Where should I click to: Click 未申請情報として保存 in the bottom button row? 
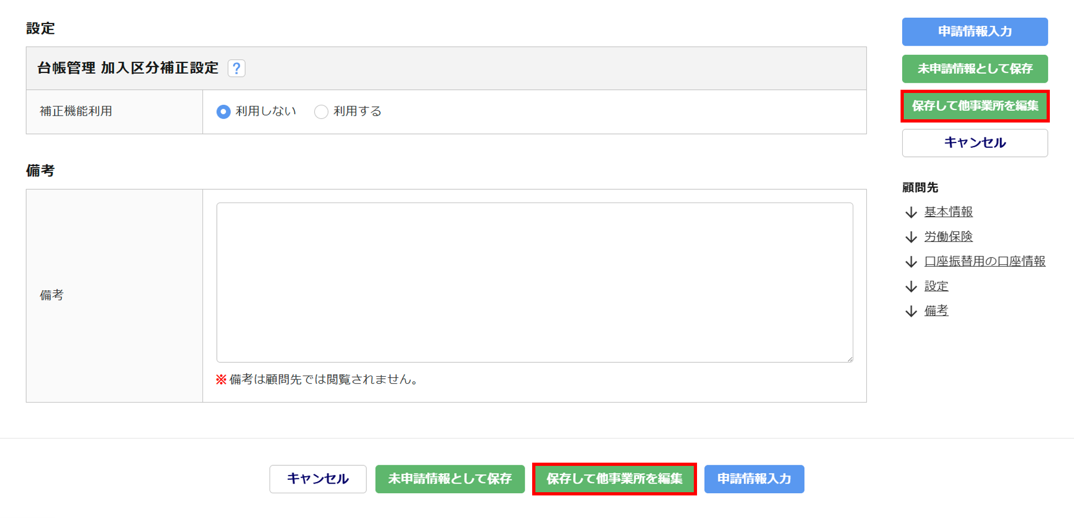pos(450,479)
